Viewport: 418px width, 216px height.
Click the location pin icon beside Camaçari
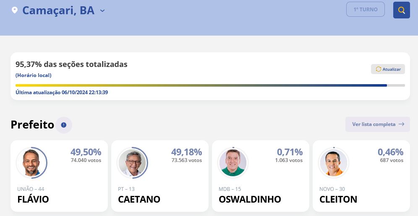[x=15, y=10]
